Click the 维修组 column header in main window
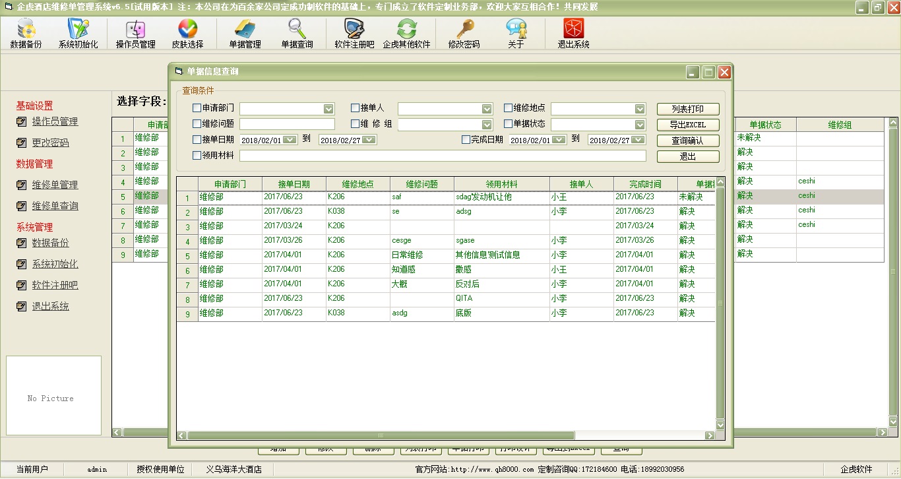The image size is (901, 479). [840, 125]
